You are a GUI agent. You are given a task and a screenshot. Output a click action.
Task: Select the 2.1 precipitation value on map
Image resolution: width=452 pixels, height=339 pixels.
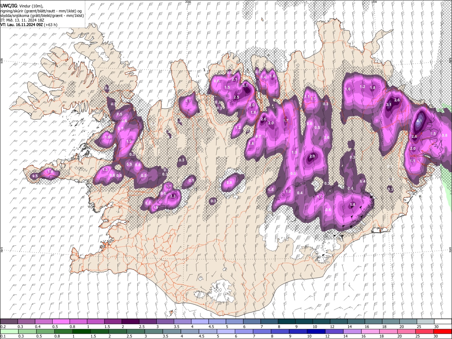coord(234,79)
